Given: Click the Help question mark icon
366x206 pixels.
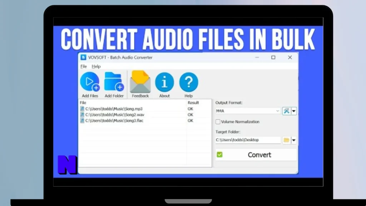Looking at the screenshot, I should click(x=189, y=82).
